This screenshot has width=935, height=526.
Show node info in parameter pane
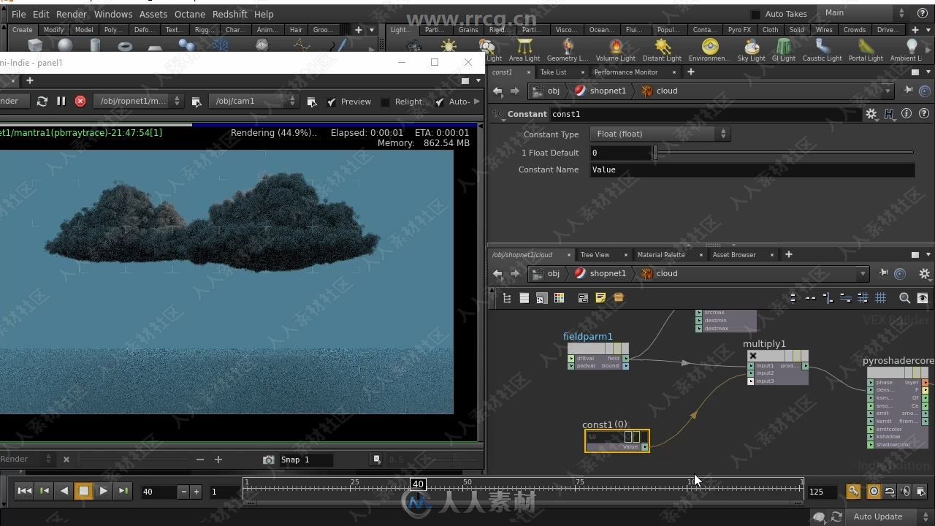click(x=907, y=114)
